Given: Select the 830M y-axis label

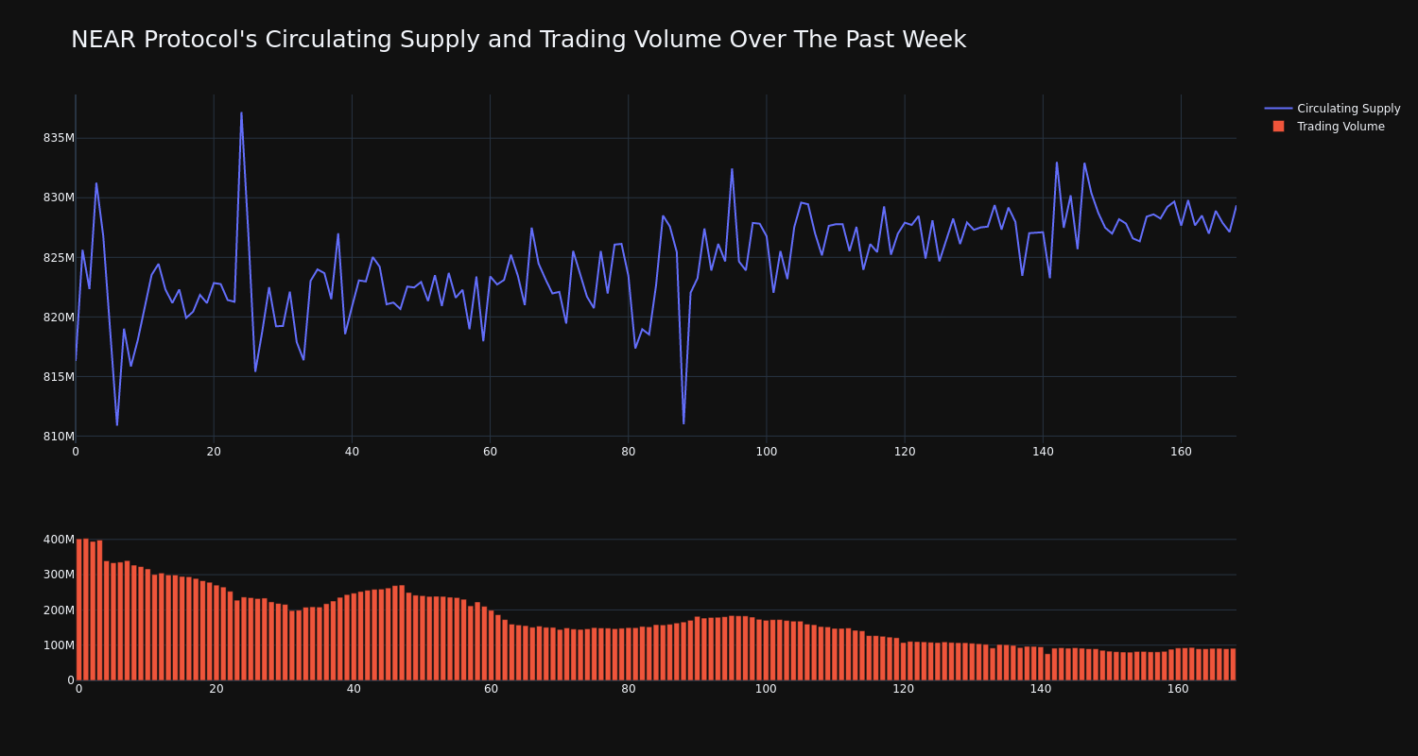Looking at the screenshot, I should (x=59, y=198).
